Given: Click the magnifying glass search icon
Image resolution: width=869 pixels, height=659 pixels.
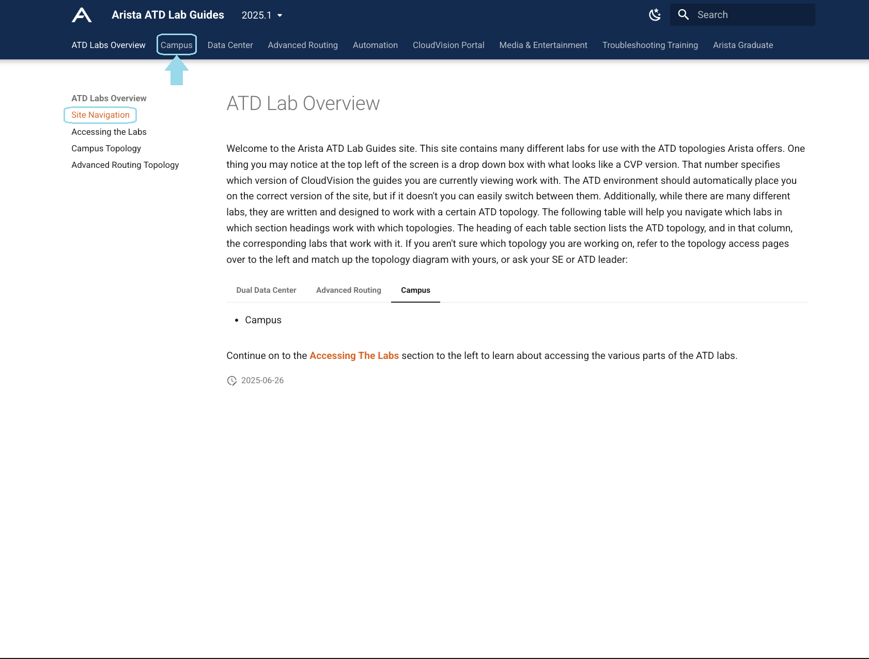Looking at the screenshot, I should pos(683,15).
